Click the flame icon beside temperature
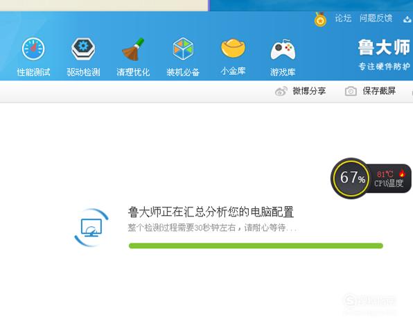The width and height of the screenshot is (413, 333). pos(402,173)
